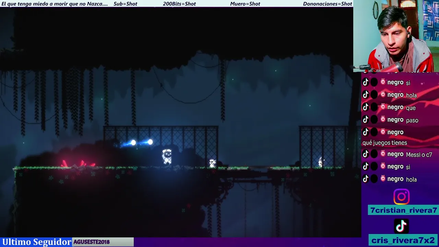
Task: Click username 'negro' beside 'paso'
Action: (x=395, y=119)
